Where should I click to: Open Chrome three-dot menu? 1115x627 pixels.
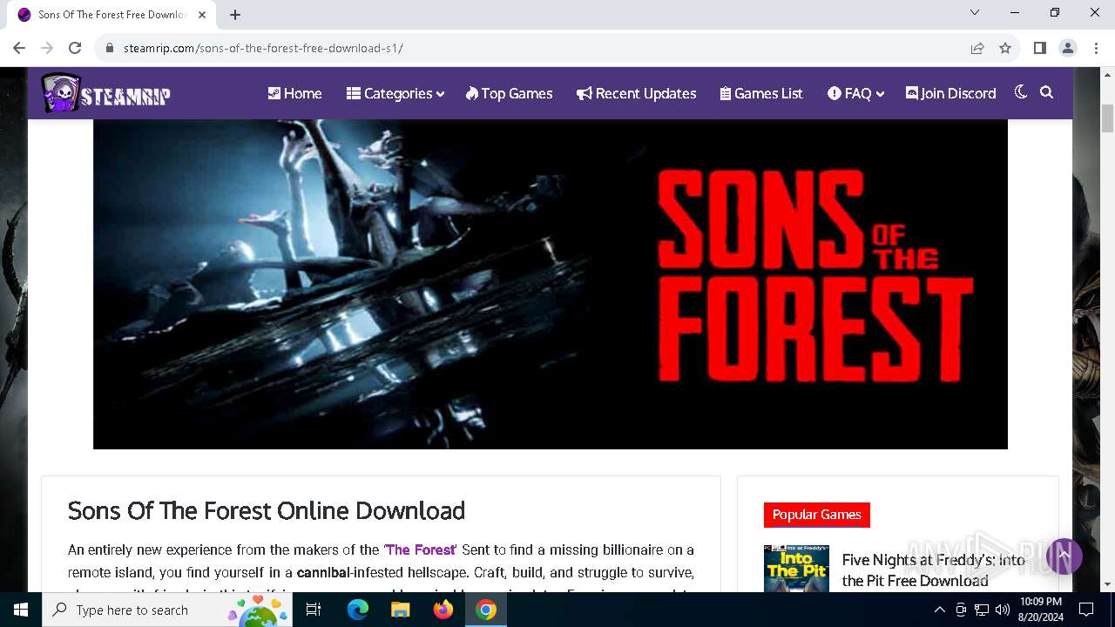pyautogui.click(x=1096, y=48)
